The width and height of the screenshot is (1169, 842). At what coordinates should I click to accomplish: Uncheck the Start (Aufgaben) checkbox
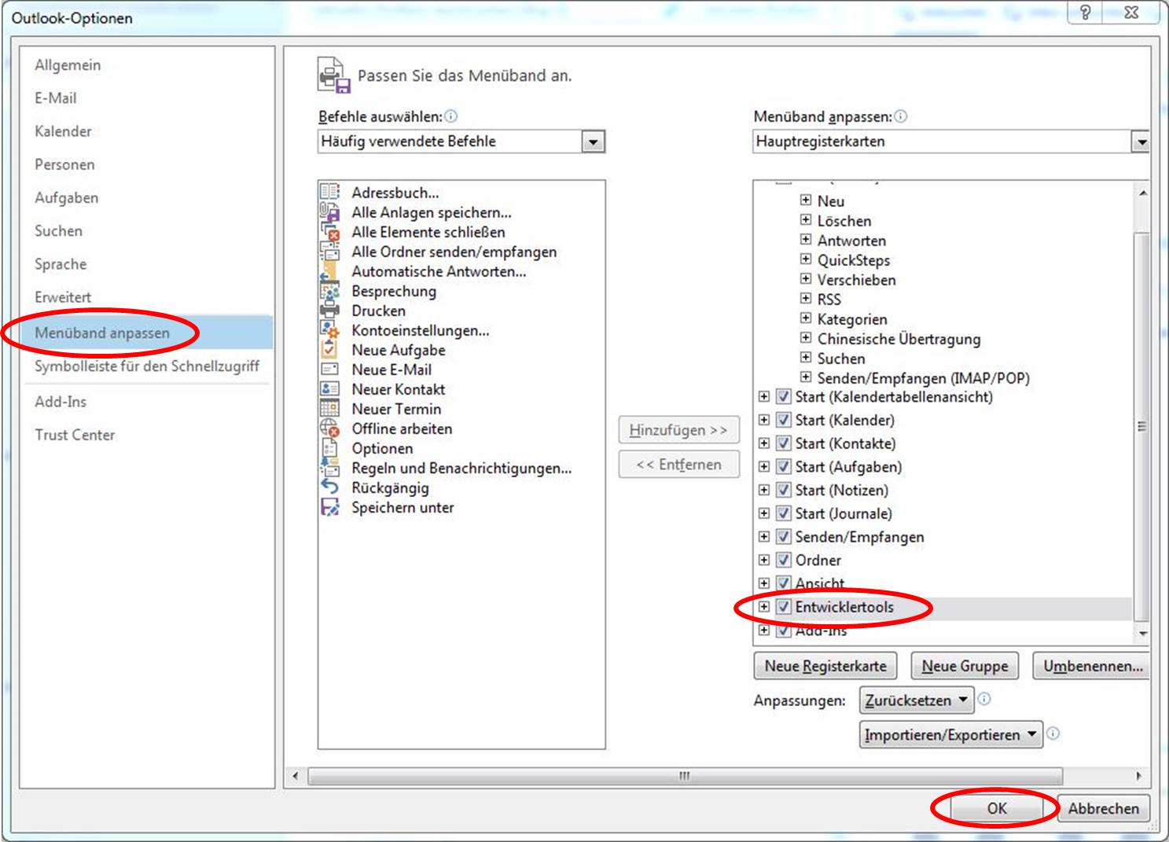point(783,466)
